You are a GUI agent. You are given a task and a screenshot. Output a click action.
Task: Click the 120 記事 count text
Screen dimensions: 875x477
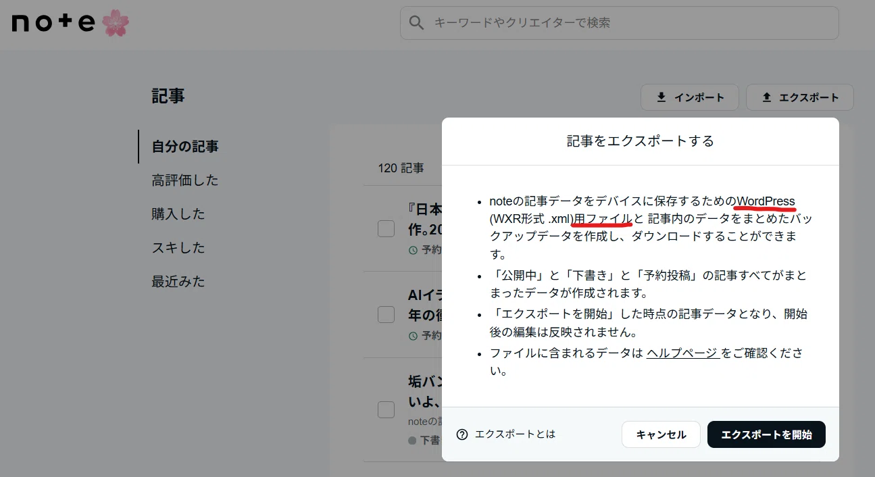pos(401,168)
